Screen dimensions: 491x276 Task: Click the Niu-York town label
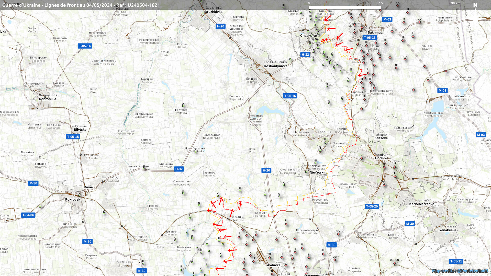coord(316,172)
